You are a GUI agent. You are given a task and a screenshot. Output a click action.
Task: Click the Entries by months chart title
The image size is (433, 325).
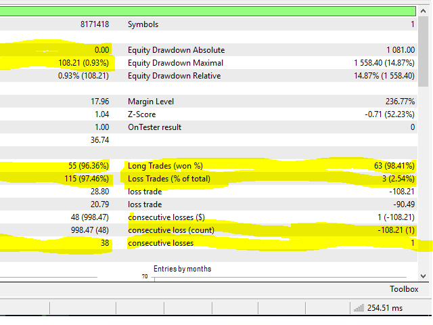tap(182, 269)
